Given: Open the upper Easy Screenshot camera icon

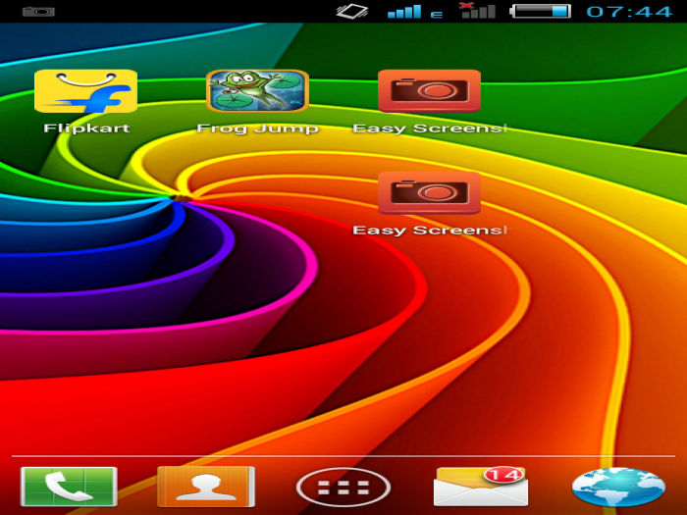Looking at the screenshot, I should [x=429, y=91].
